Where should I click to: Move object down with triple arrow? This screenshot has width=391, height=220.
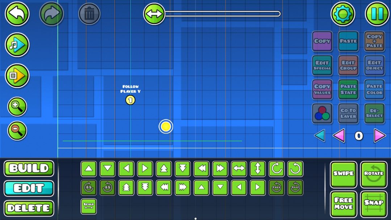[x=145, y=187]
